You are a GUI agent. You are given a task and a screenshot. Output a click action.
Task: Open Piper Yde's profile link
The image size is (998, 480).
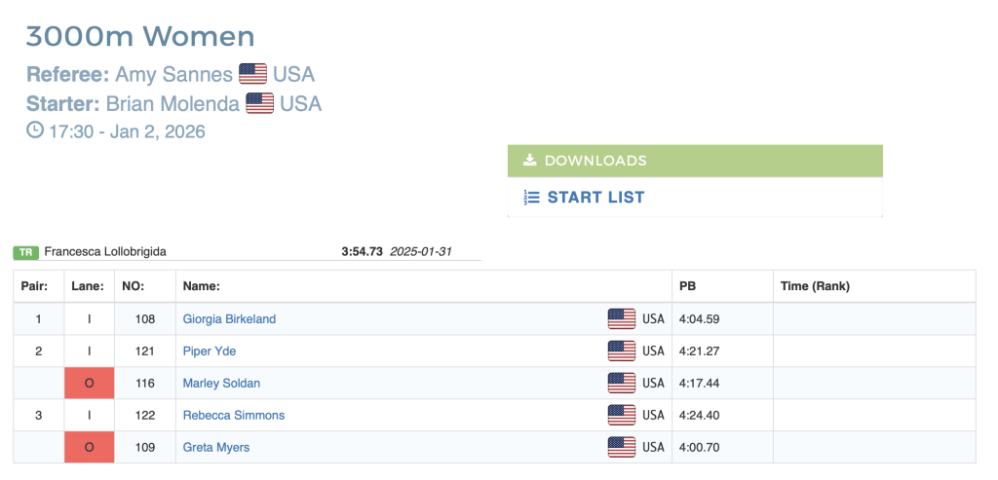tap(210, 351)
